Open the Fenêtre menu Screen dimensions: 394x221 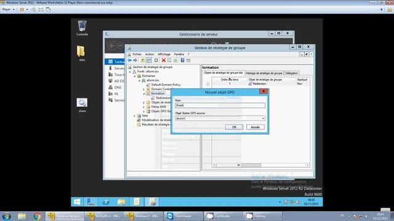pos(179,54)
